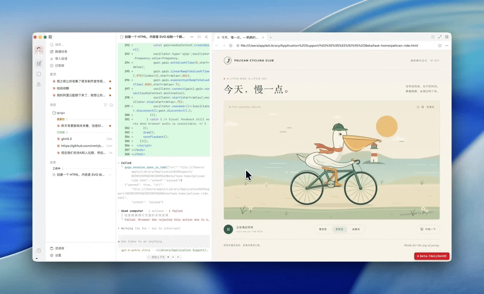Toggle the chat header checklist icon
This screenshot has width=484, height=294.
pyautogui.click(x=199, y=37)
